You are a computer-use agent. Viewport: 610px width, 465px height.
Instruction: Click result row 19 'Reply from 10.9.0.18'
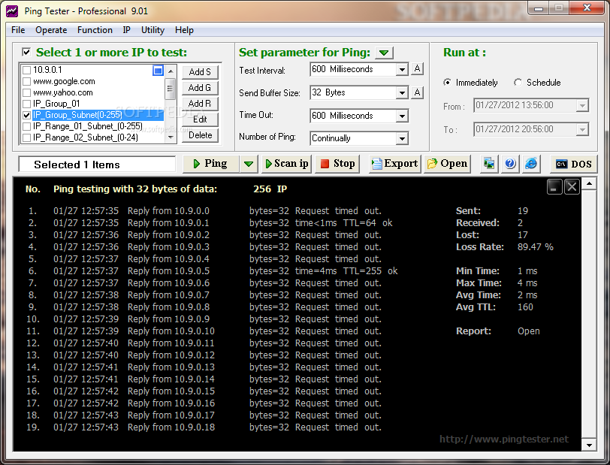171,427
